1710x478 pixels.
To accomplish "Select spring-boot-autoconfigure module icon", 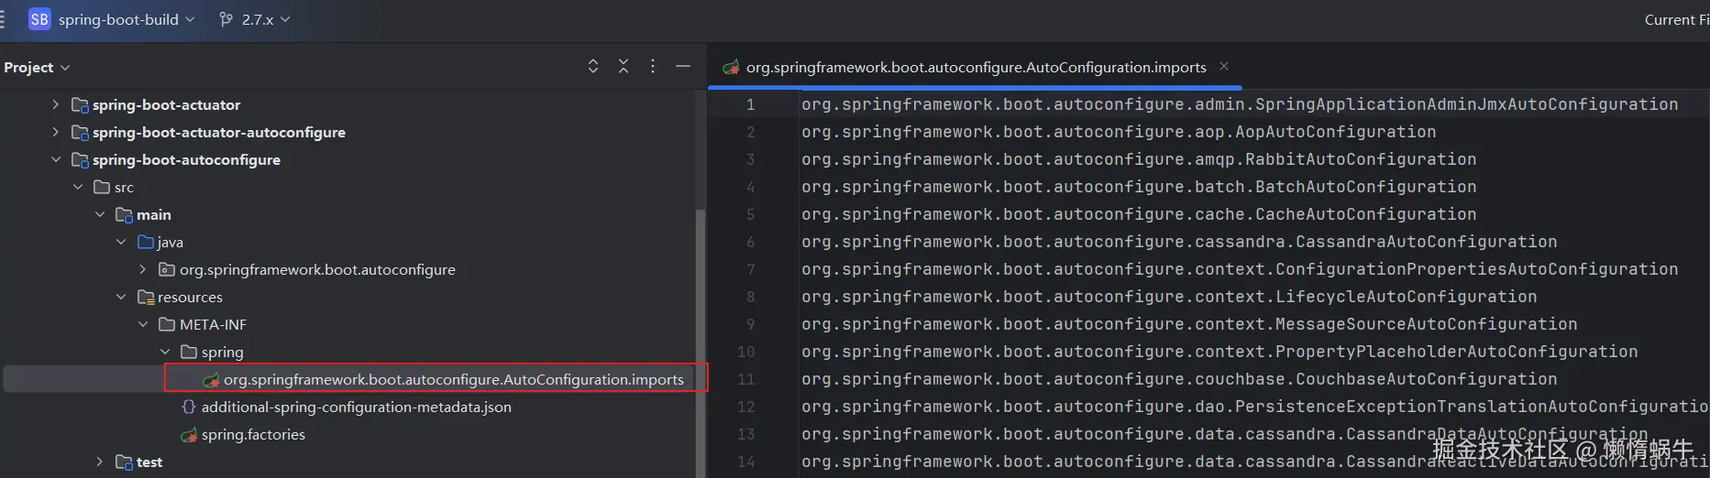I will [x=80, y=159].
